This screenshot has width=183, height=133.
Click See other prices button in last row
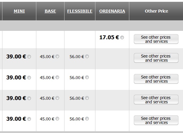pos(156,120)
